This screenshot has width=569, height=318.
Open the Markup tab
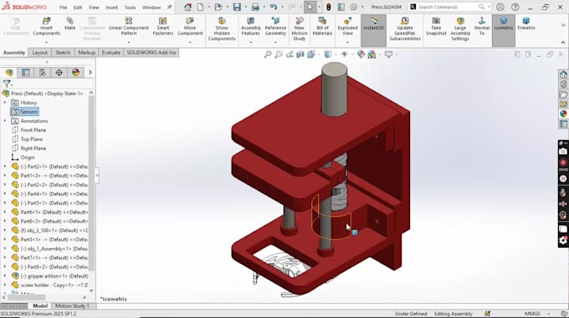pos(87,53)
